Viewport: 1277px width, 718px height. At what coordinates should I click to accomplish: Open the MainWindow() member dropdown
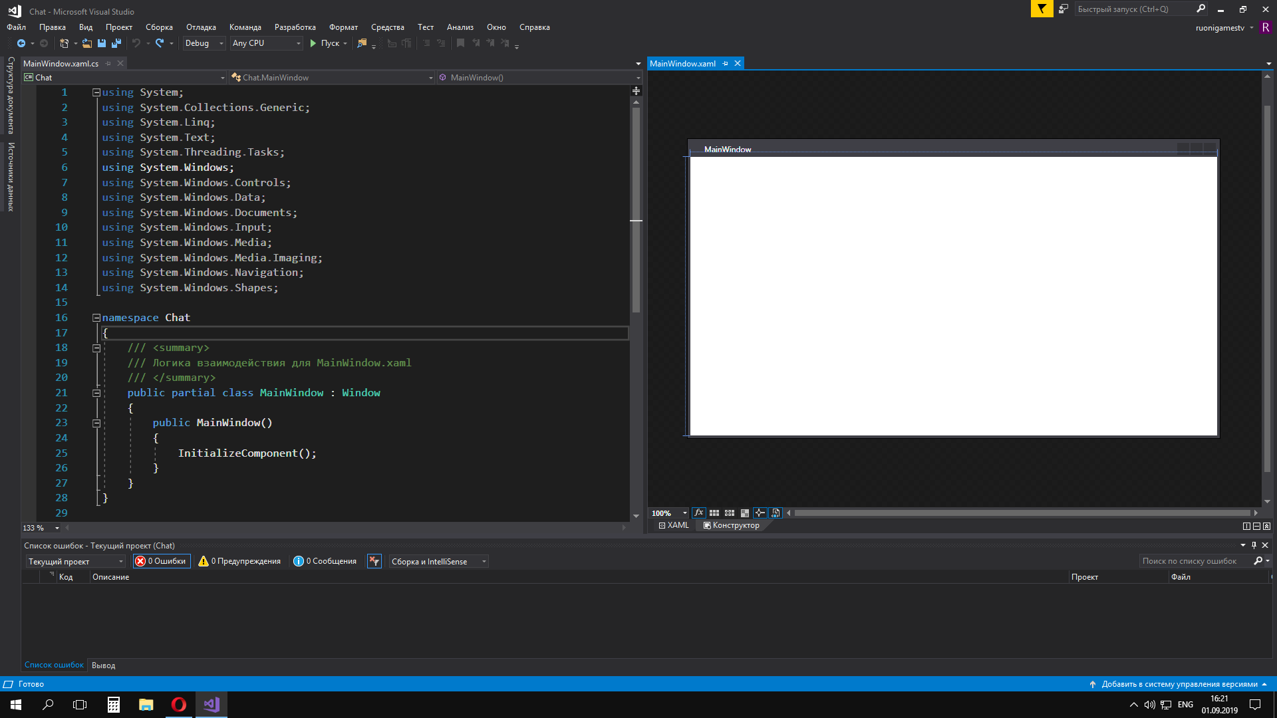click(539, 78)
